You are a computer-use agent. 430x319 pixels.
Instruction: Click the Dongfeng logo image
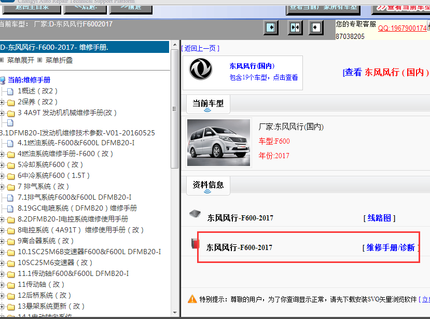pyautogui.click(x=201, y=69)
